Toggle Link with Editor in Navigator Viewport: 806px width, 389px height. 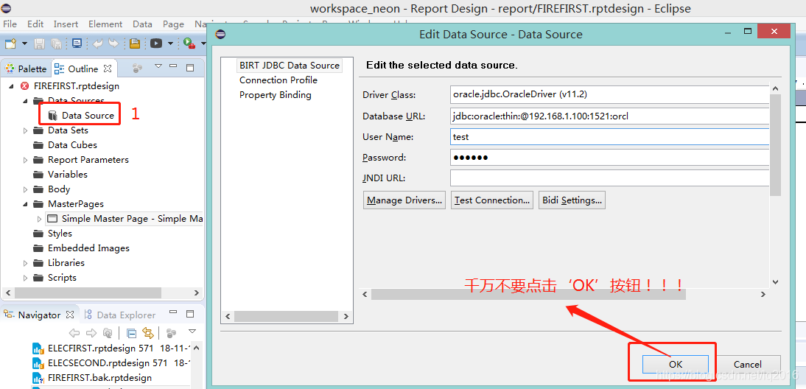(x=148, y=333)
